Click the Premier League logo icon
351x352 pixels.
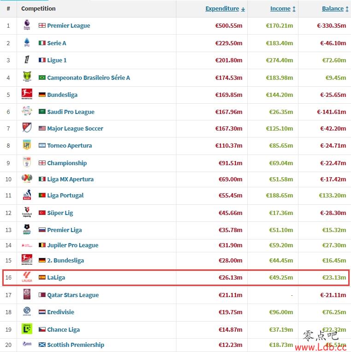pos(27,25)
